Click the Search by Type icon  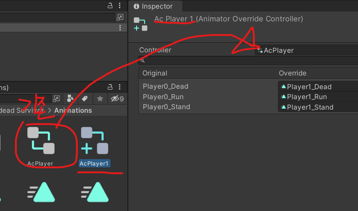click(71, 99)
